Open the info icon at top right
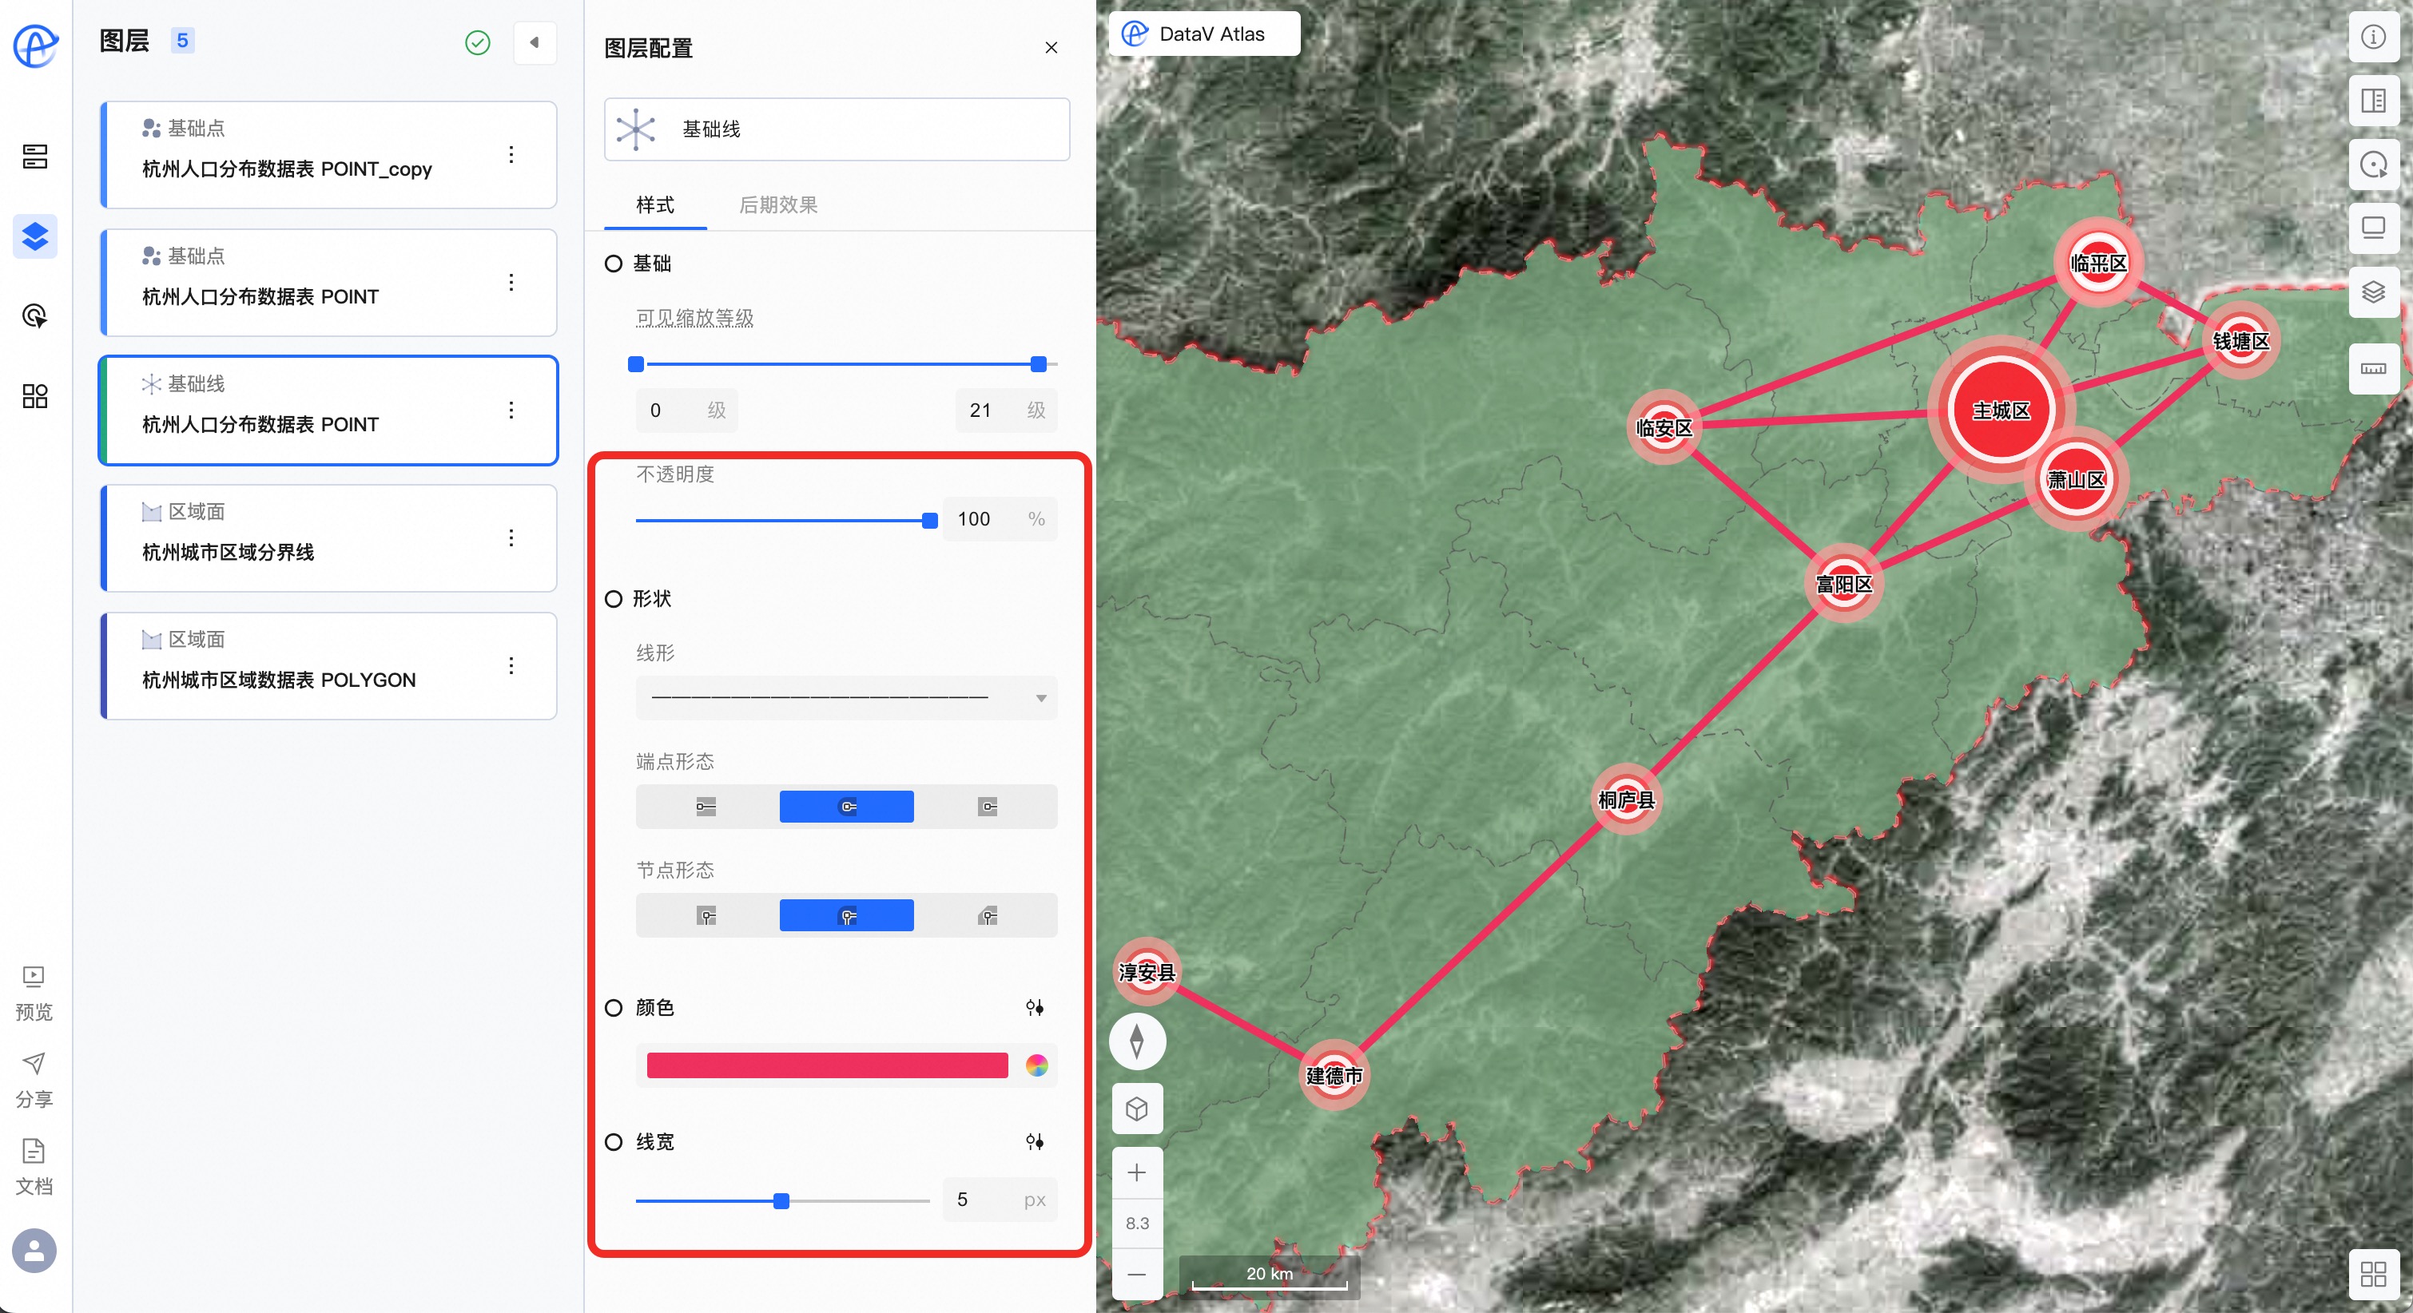This screenshot has width=2413, height=1313. (2373, 37)
